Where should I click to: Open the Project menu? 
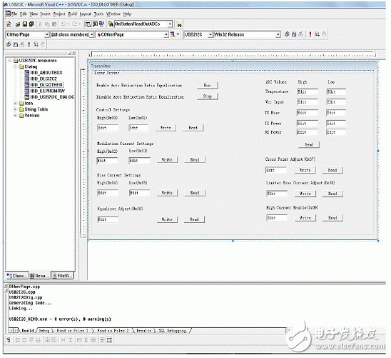click(59, 14)
